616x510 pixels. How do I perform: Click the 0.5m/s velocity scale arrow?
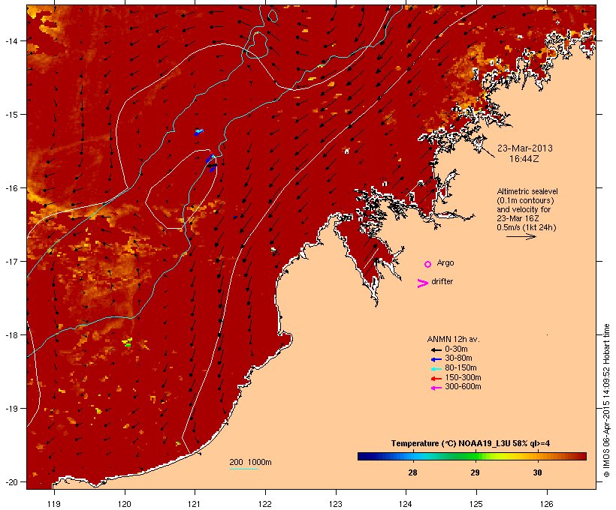tap(521, 236)
